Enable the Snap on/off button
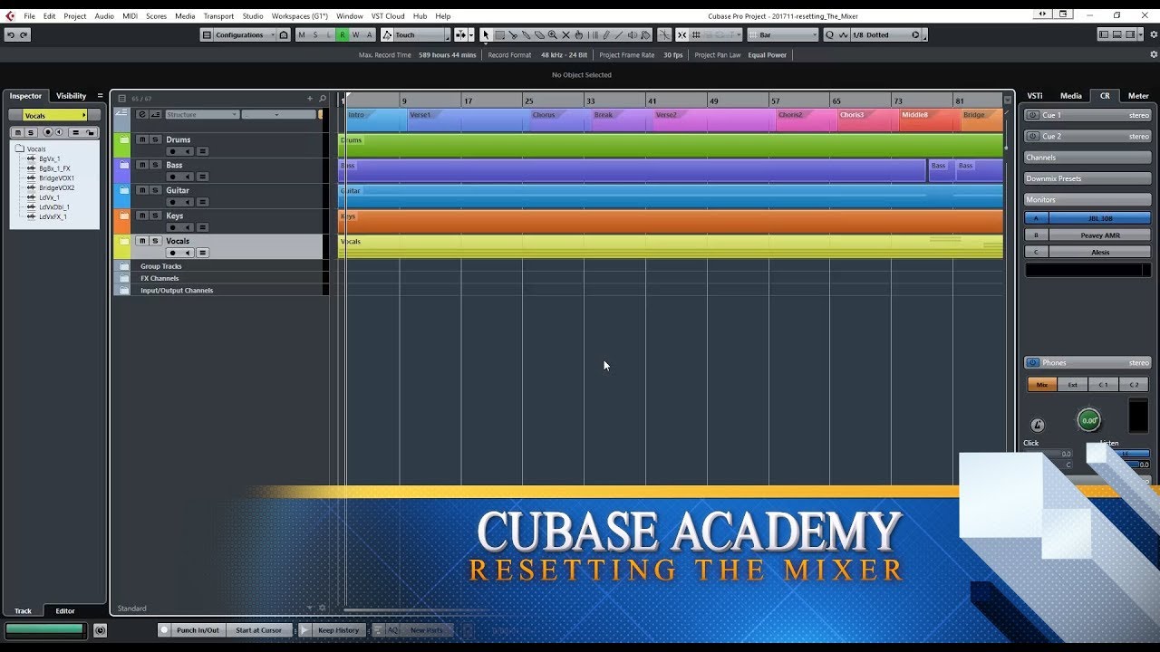 pos(682,34)
